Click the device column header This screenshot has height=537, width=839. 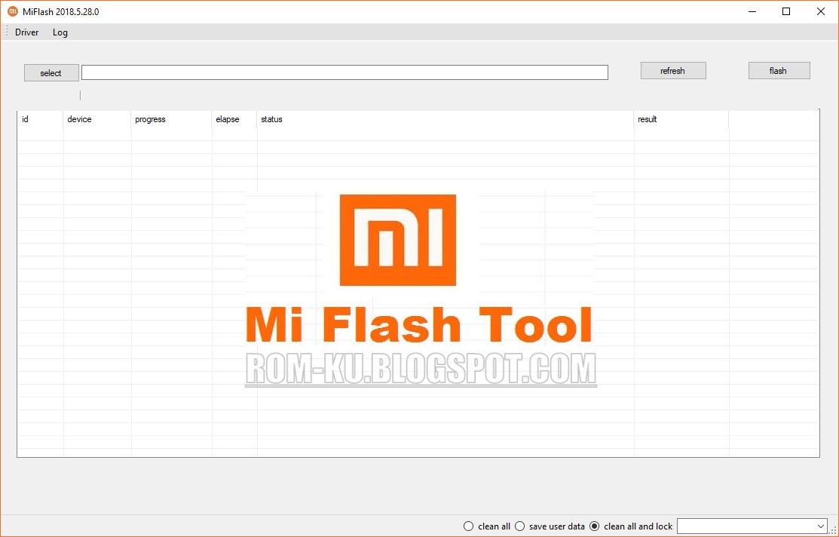[x=96, y=119]
